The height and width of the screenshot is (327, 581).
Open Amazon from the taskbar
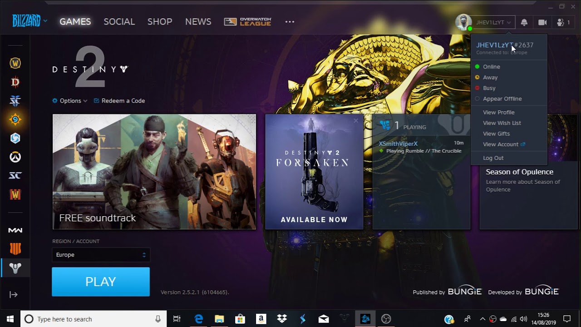pos(261,319)
